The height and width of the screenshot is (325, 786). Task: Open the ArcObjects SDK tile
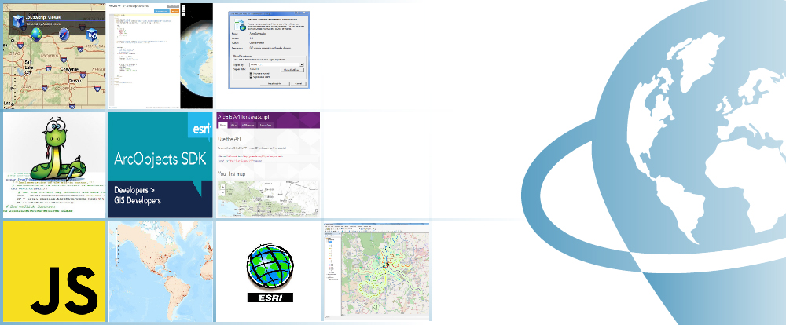click(160, 166)
